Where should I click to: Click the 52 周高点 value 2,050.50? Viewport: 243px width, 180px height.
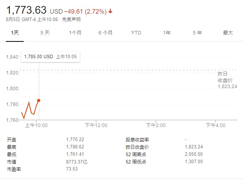tap(194, 154)
